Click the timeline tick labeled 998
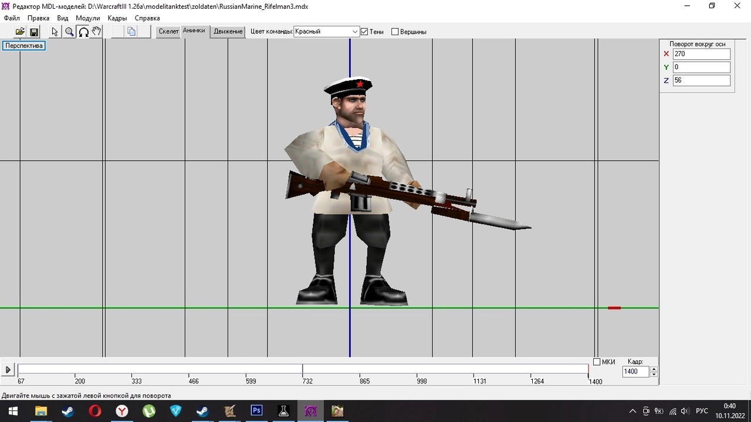Image resolution: width=751 pixels, height=422 pixels. [x=422, y=381]
